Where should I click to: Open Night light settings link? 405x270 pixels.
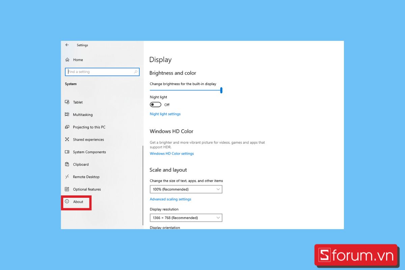165,114
